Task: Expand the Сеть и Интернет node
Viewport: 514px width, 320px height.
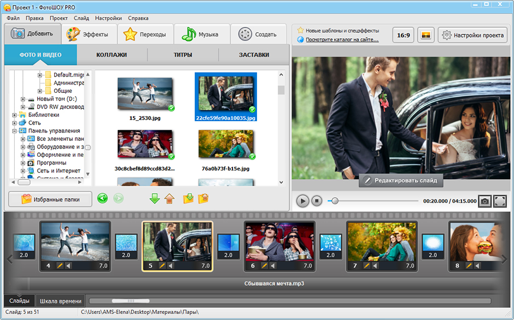Action: pyautogui.click(x=23, y=171)
